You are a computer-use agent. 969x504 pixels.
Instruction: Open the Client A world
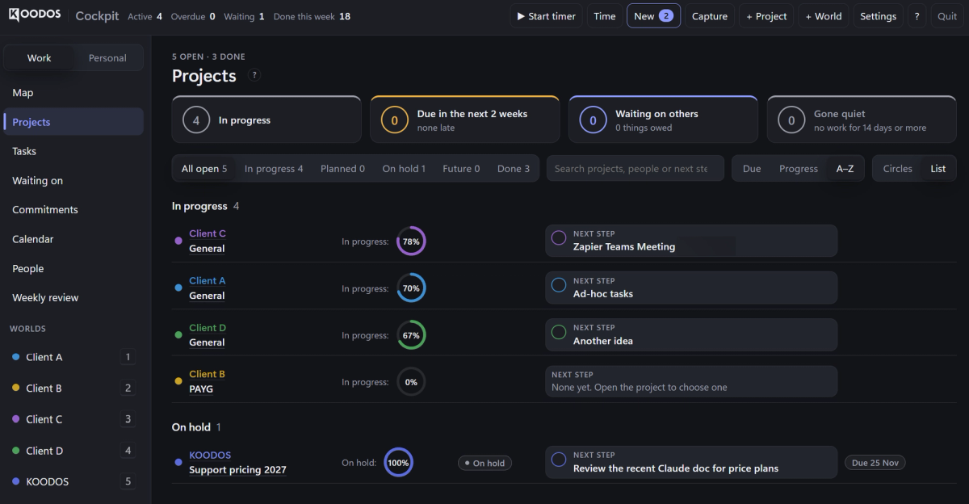(73, 357)
